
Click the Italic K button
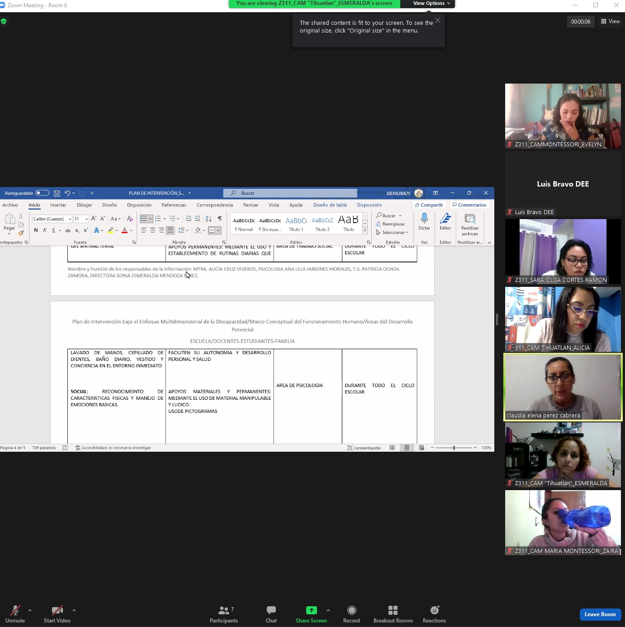[45, 230]
